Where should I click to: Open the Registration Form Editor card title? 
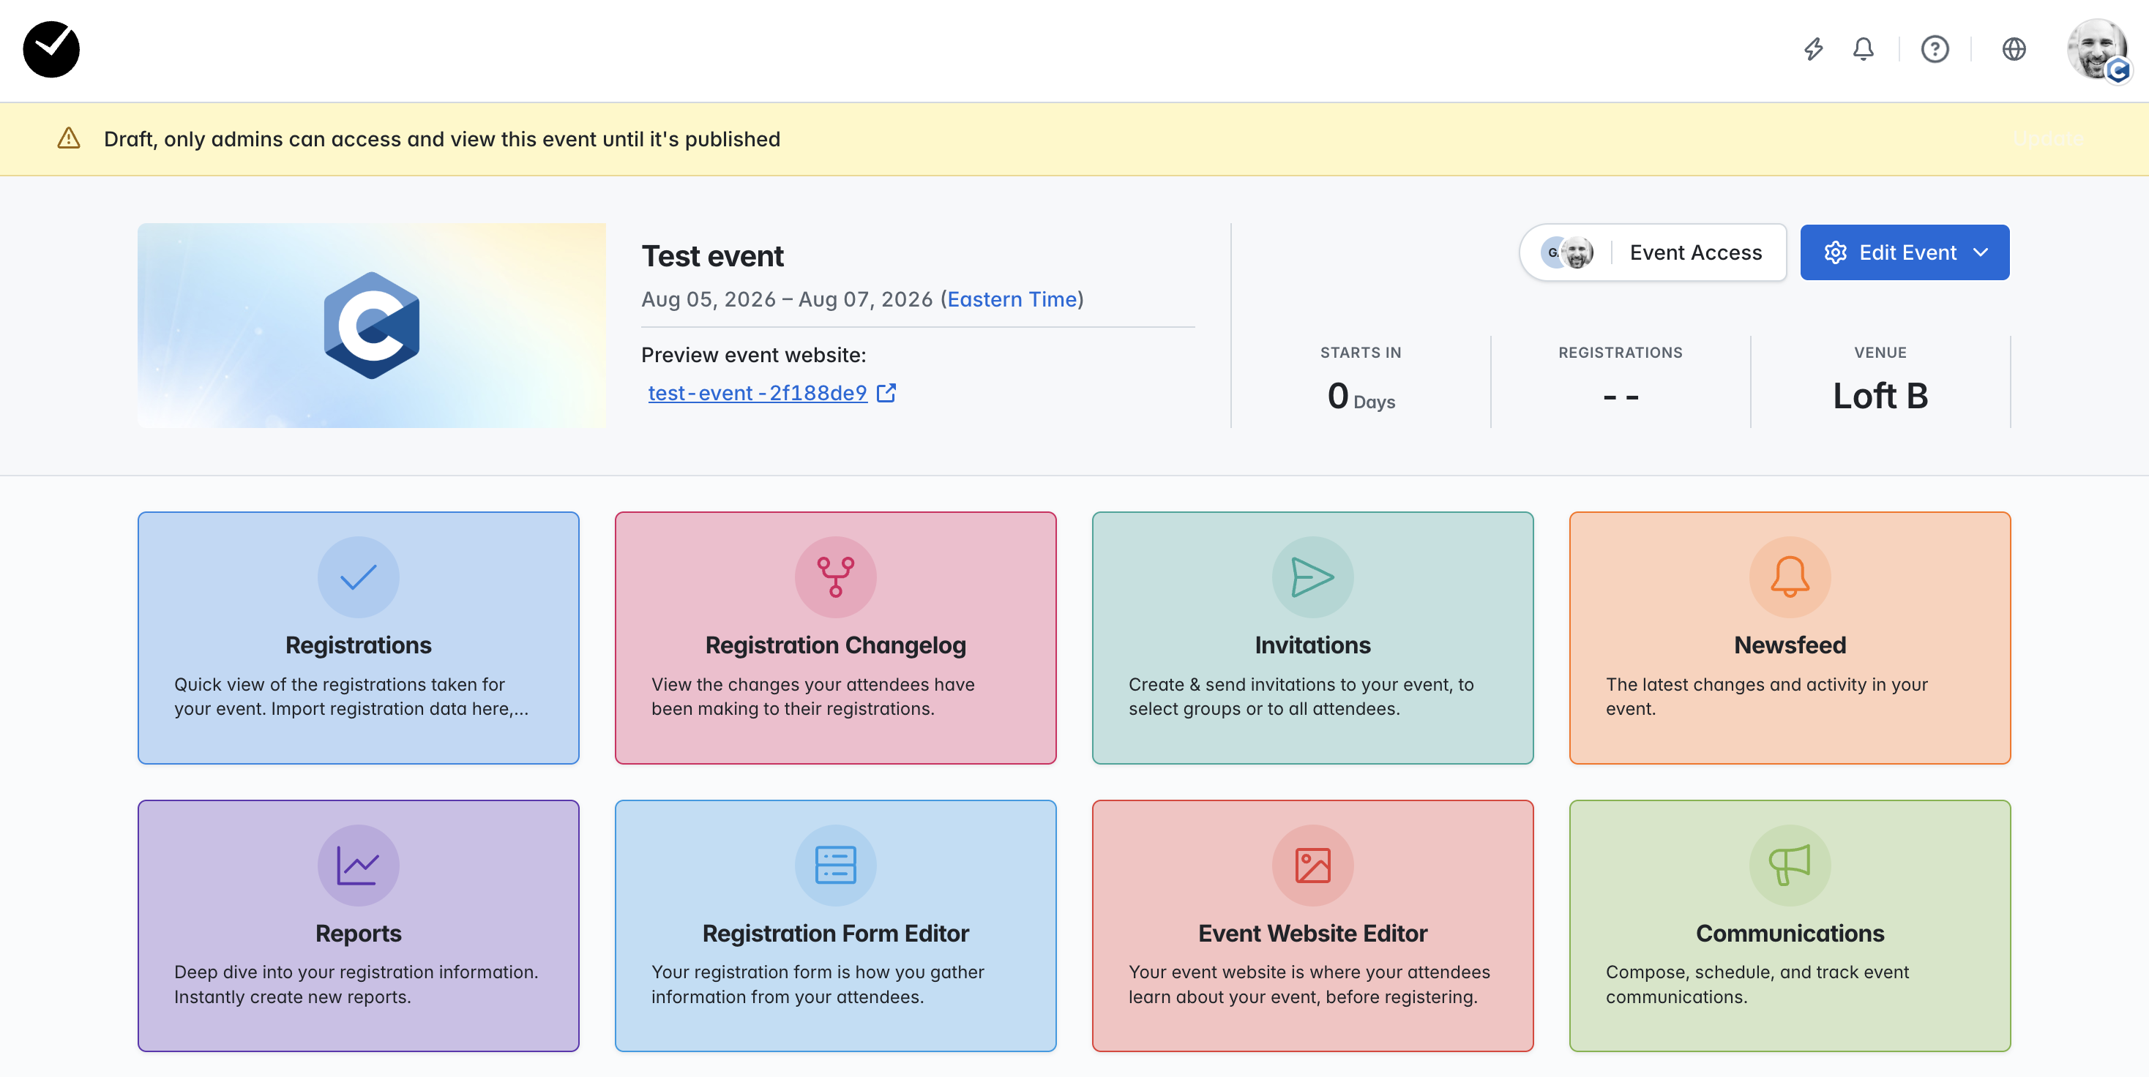point(835,933)
